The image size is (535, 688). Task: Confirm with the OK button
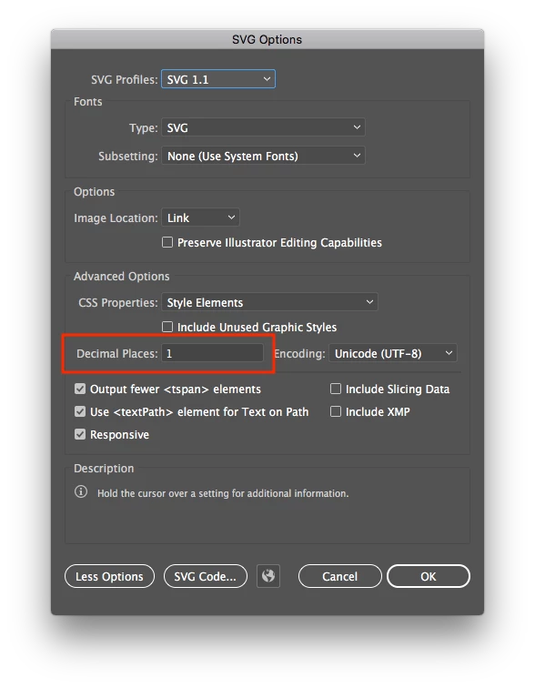(x=429, y=576)
